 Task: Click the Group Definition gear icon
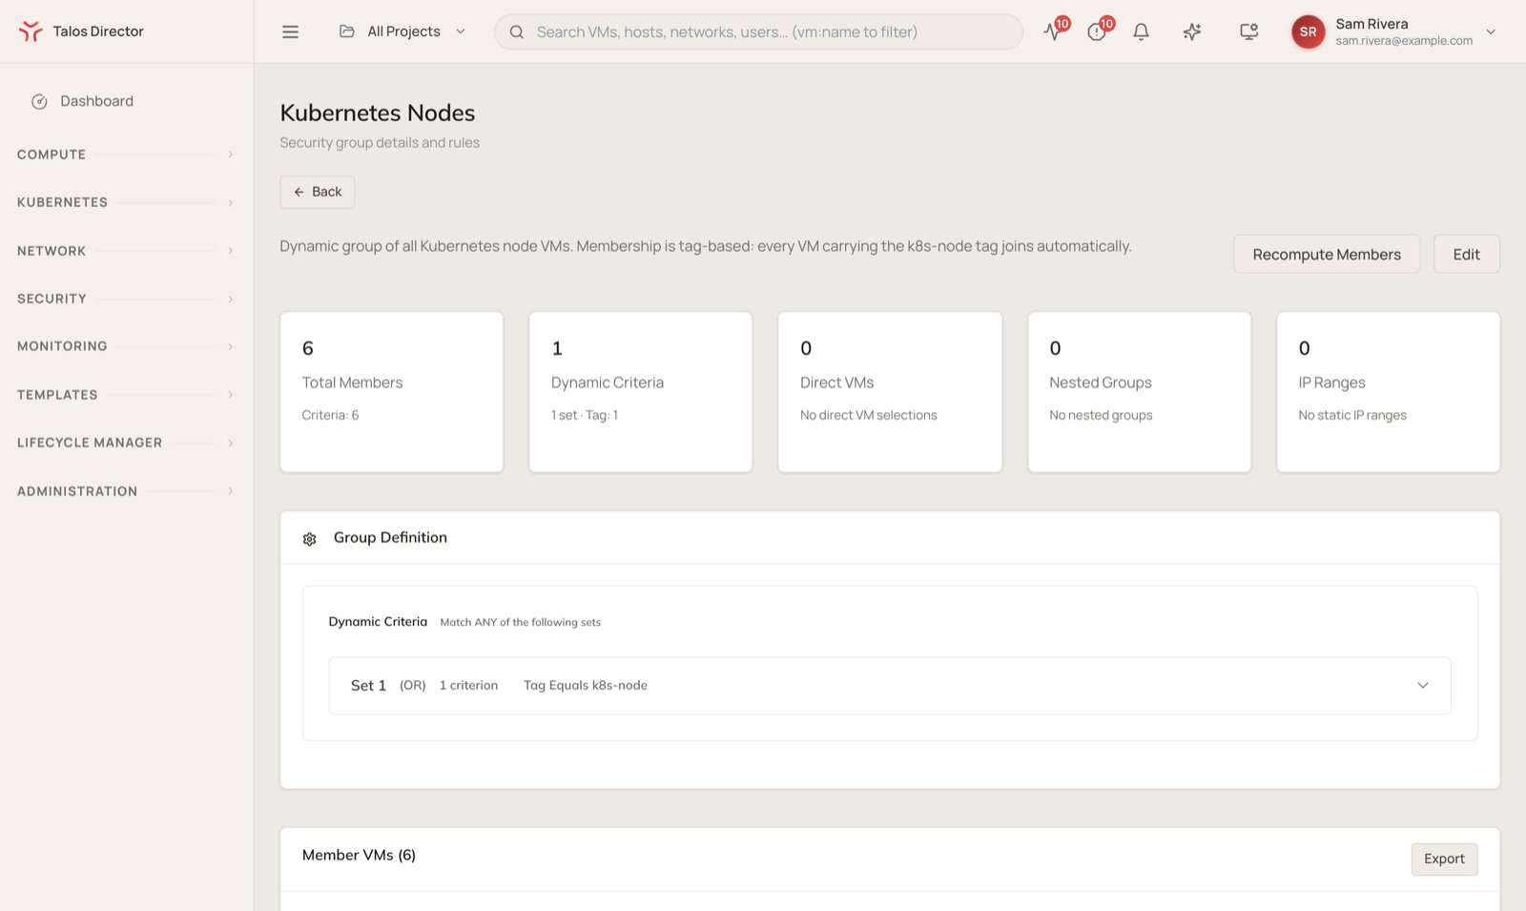click(309, 539)
